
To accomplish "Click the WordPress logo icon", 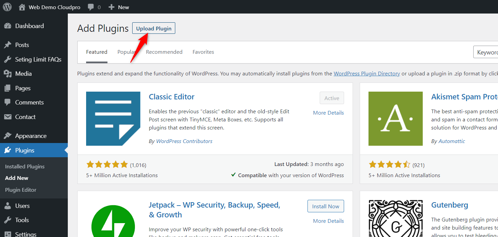I will [7, 7].
